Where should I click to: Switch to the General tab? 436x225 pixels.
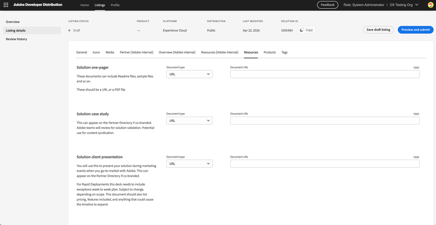pyautogui.click(x=81, y=52)
